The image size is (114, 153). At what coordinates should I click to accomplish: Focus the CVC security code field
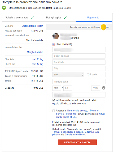point(96,88)
